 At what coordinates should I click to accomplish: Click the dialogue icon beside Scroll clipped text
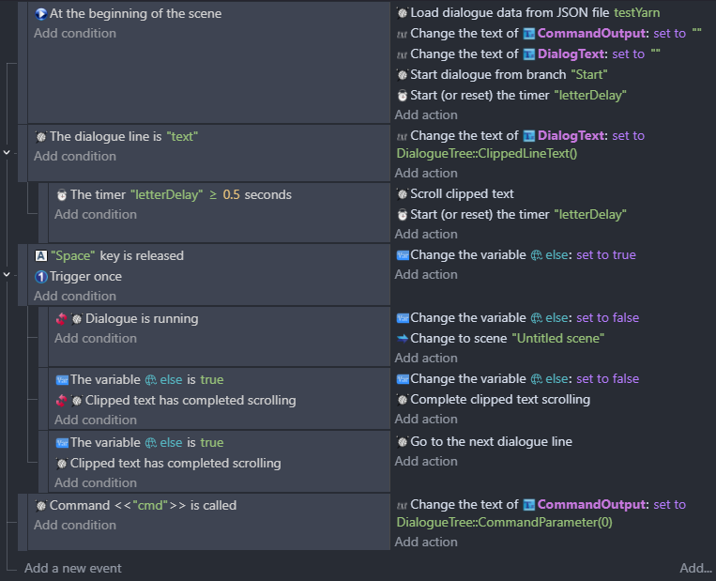coord(403,194)
